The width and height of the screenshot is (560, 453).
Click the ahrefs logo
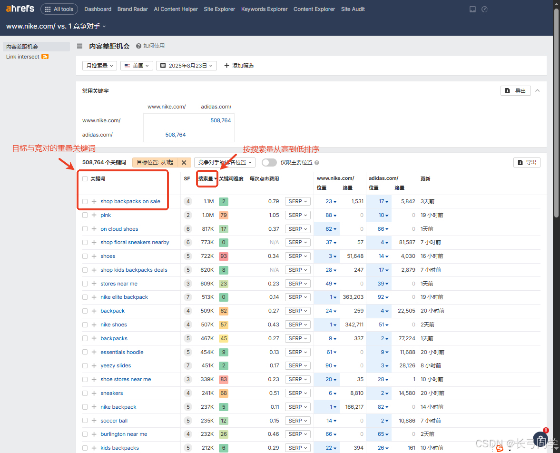click(x=20, y=9)
